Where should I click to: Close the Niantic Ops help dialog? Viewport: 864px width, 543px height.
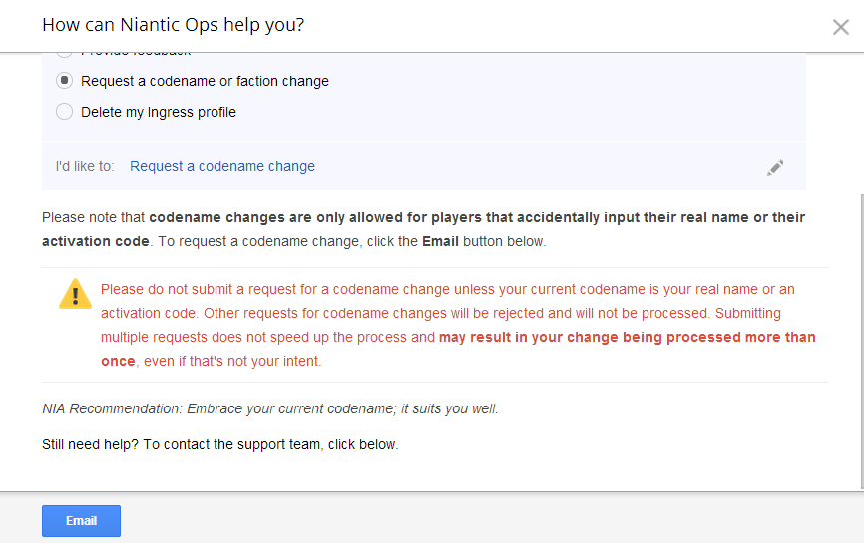coord(840,27)
